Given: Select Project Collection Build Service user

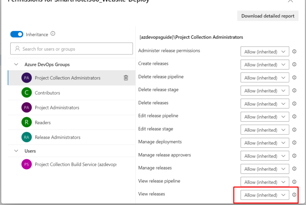Looking at the screenshot, I should pyautogui.click(x=75, y=164).
